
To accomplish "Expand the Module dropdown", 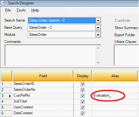I will tap(98, 35).
